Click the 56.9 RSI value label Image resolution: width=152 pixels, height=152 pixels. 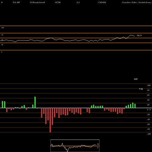pyautogui.click(x=139, y=36)
